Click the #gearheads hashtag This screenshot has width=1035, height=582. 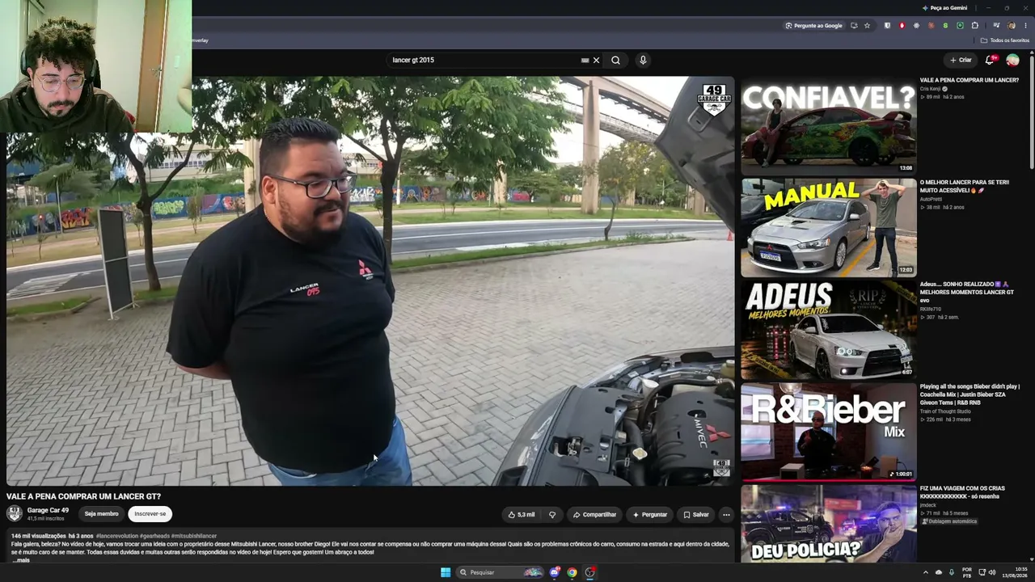[154, 536]
